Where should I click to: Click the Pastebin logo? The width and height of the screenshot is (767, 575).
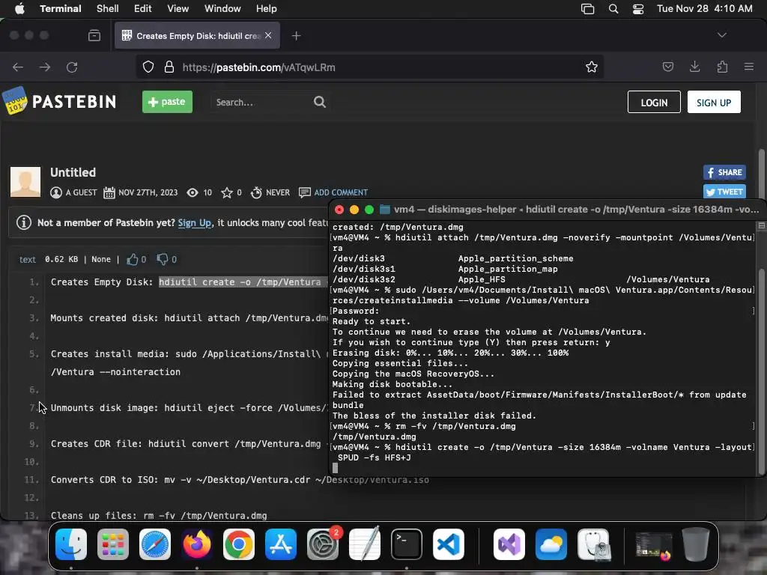coord(59,101)
